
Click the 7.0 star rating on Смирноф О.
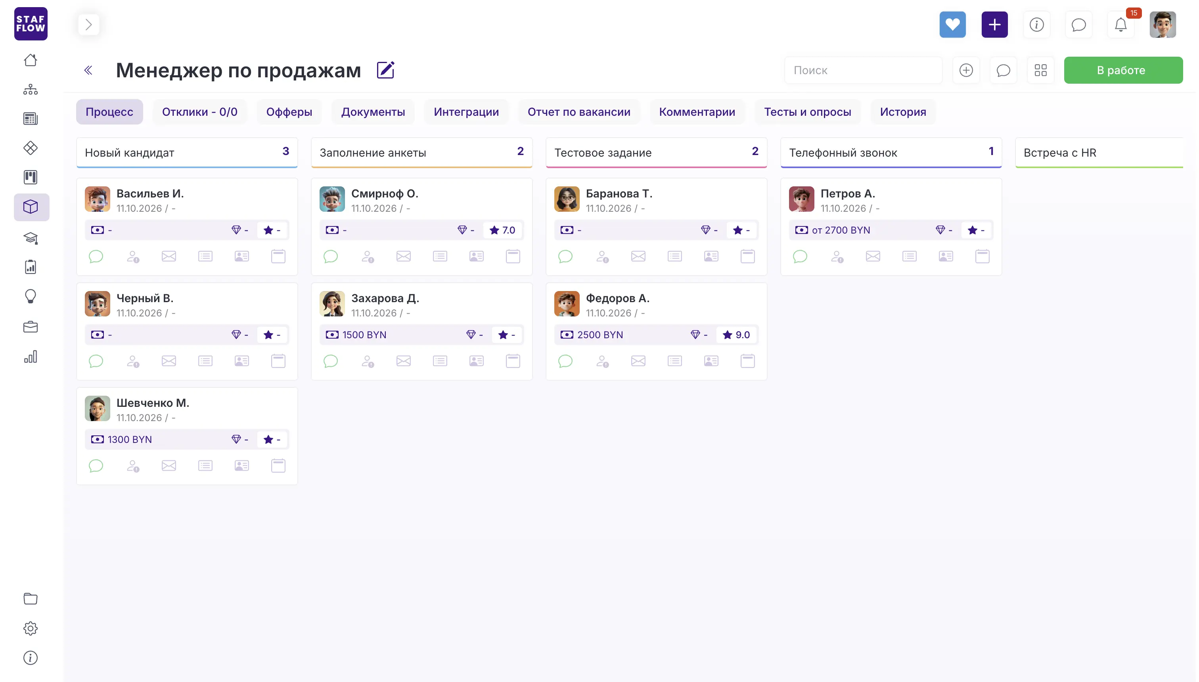point(502,230)
